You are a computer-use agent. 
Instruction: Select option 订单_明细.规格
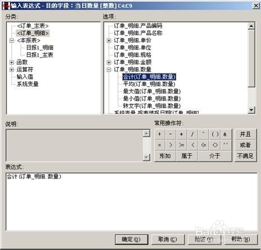[x=132, y=55]
